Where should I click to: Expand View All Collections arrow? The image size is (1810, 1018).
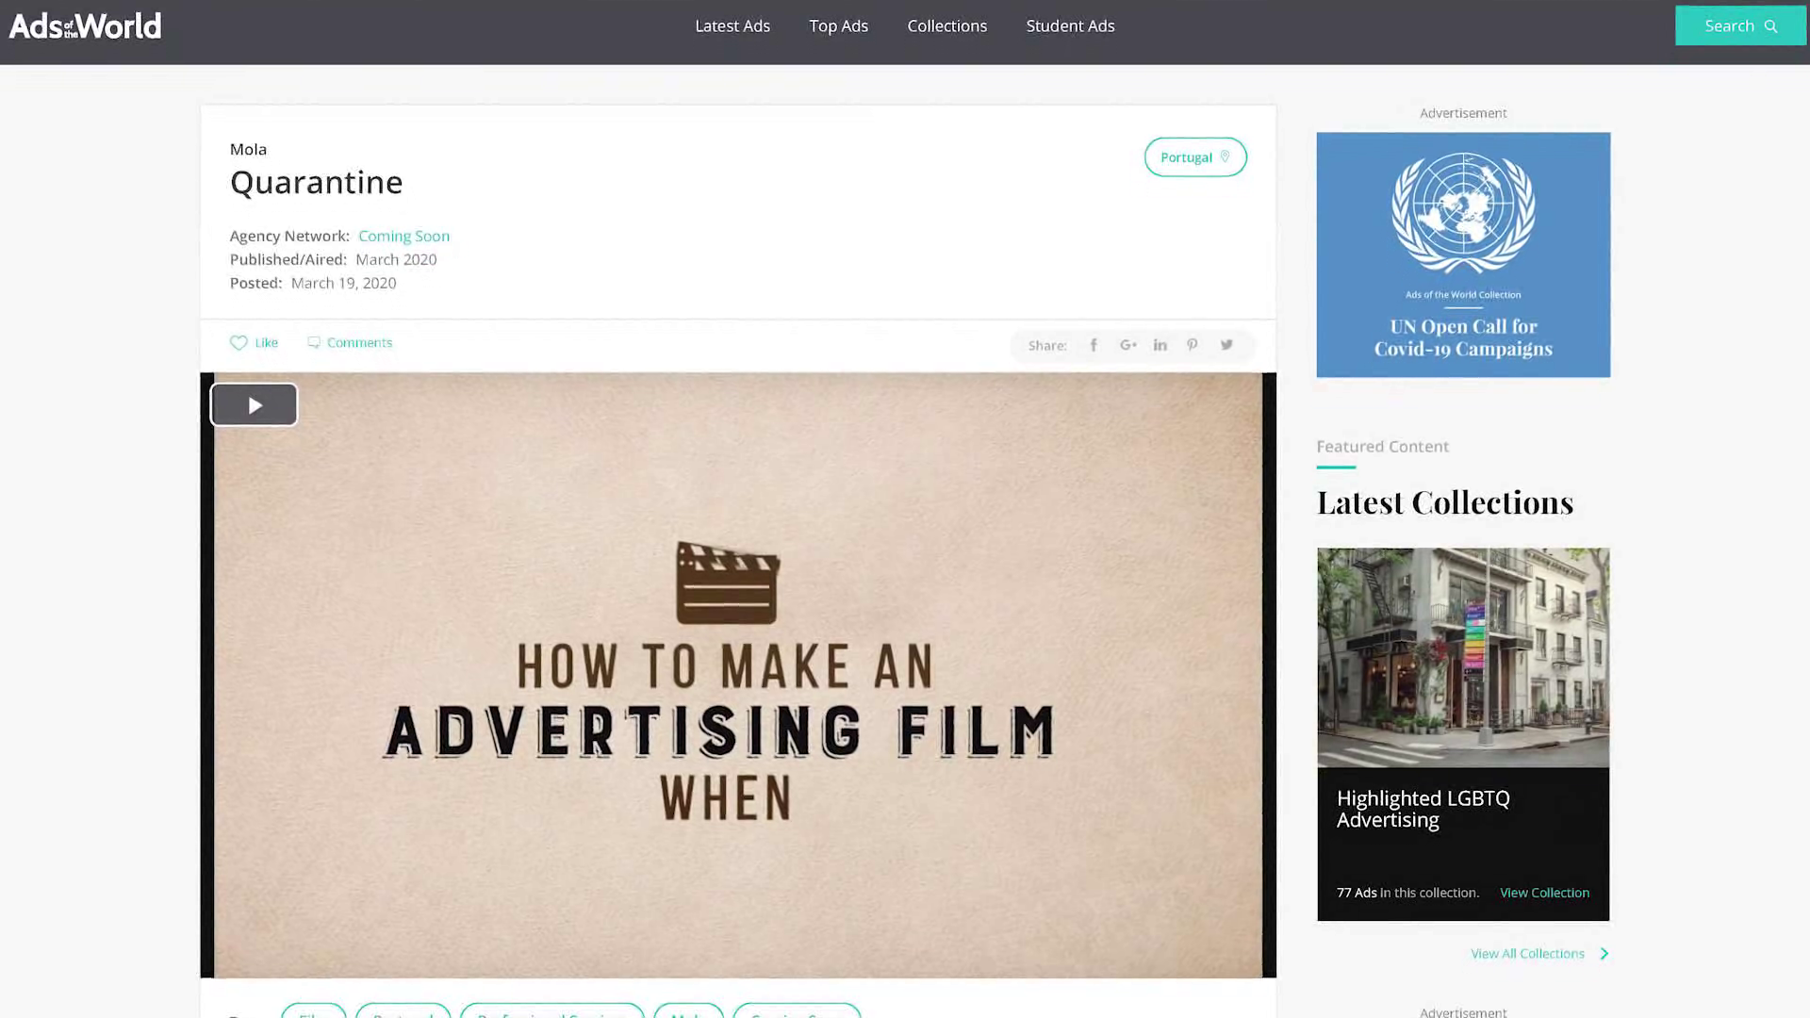pos(1604,954)
